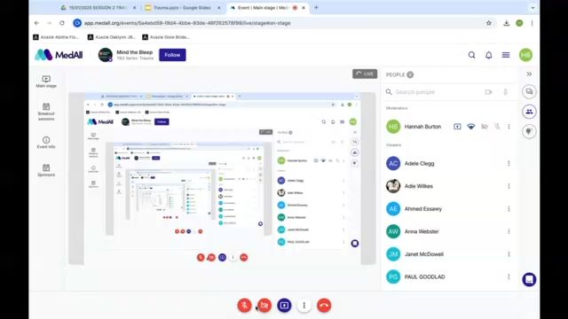This screenshot has width=568, height=319.
Task: Open the Event info sidebar item
Action: [x=46, y=143]
